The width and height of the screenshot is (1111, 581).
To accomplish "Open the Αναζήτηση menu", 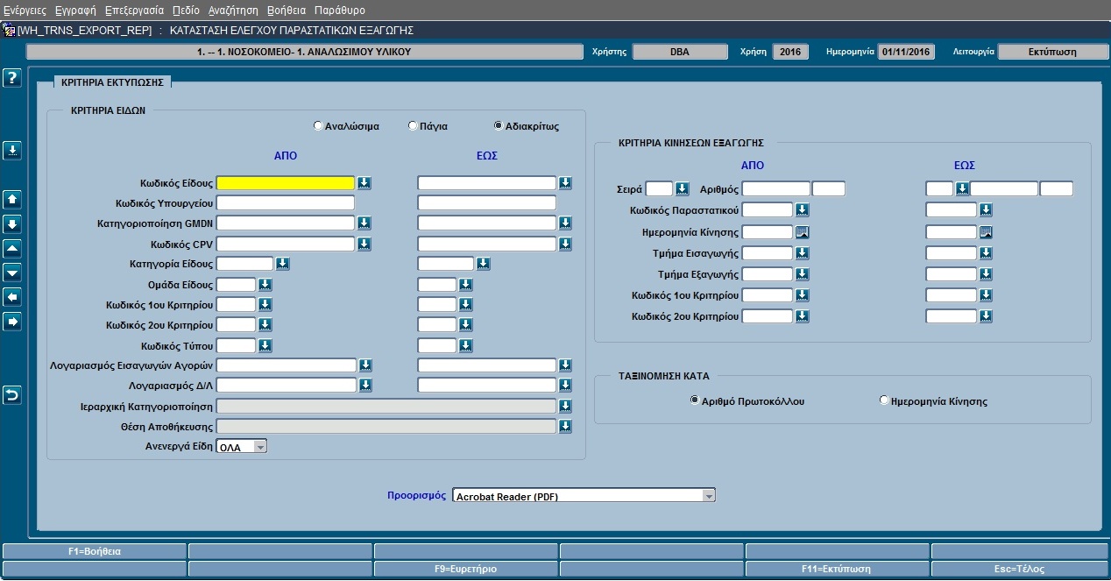I will point(233,11).
